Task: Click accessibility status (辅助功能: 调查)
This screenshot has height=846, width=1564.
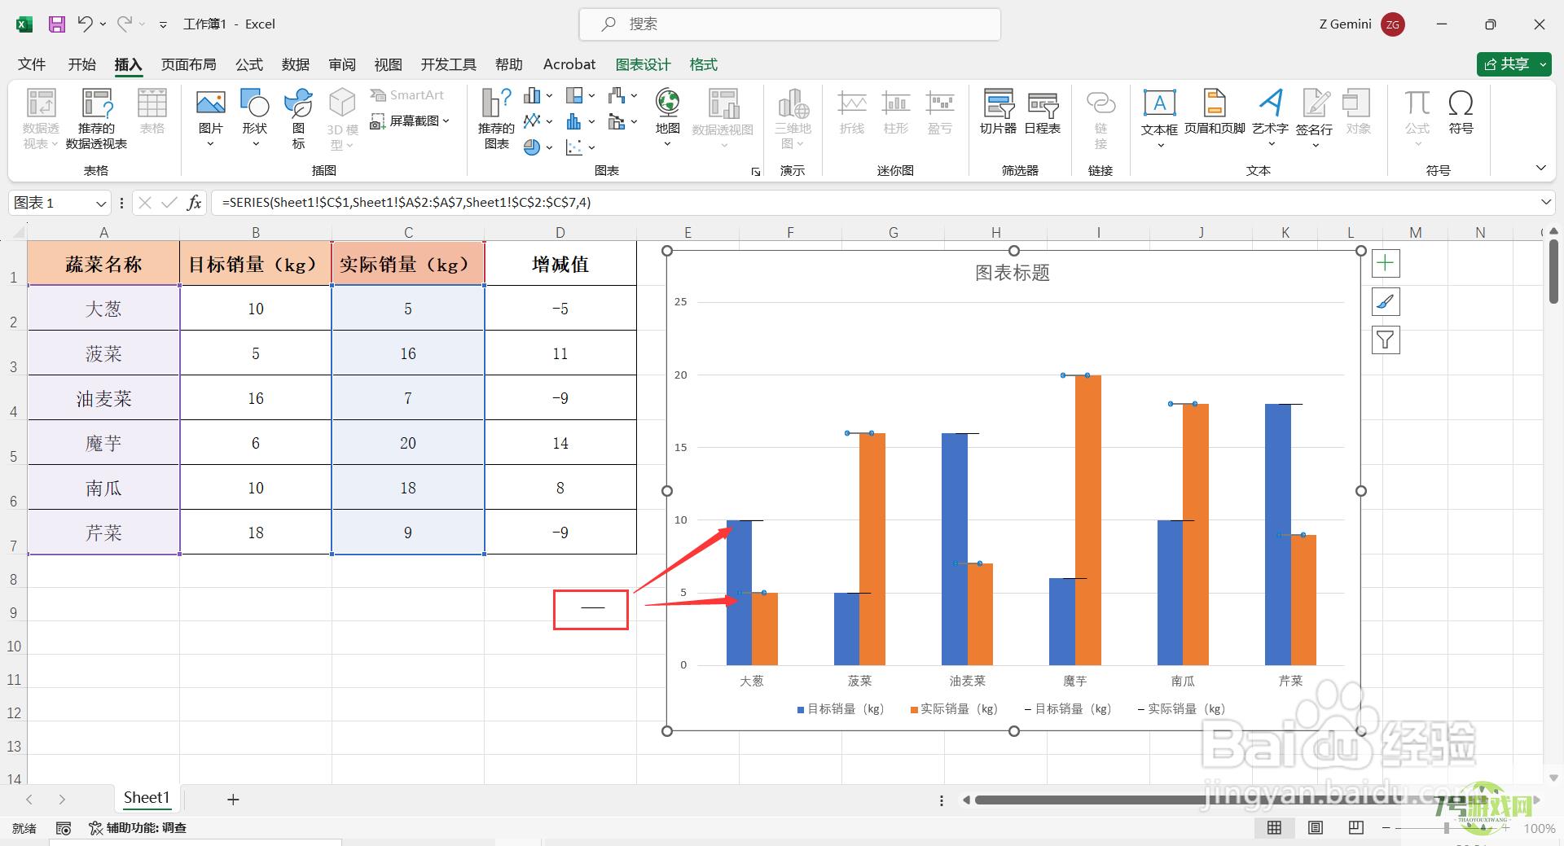Action: [138, 828]
